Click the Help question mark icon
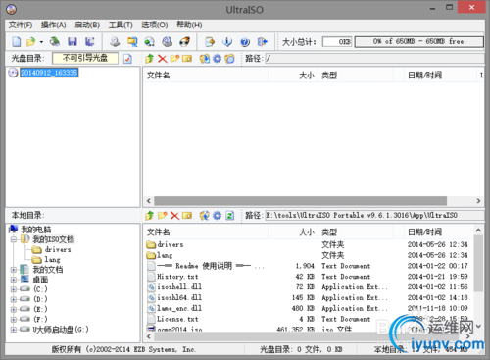 pos(245,41)
